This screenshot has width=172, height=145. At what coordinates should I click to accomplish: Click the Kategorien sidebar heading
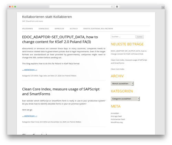coord(122,91)
